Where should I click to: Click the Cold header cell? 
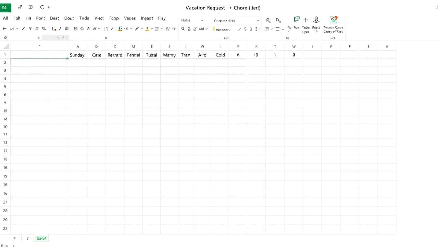pos(220,55)
